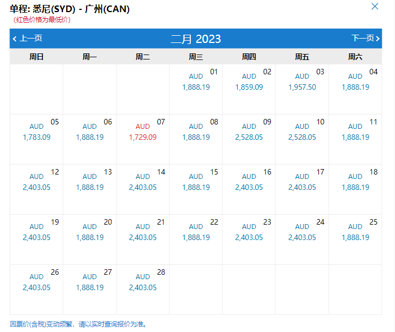
Task: Choose the fare on February 15
Action: point(196,189)
